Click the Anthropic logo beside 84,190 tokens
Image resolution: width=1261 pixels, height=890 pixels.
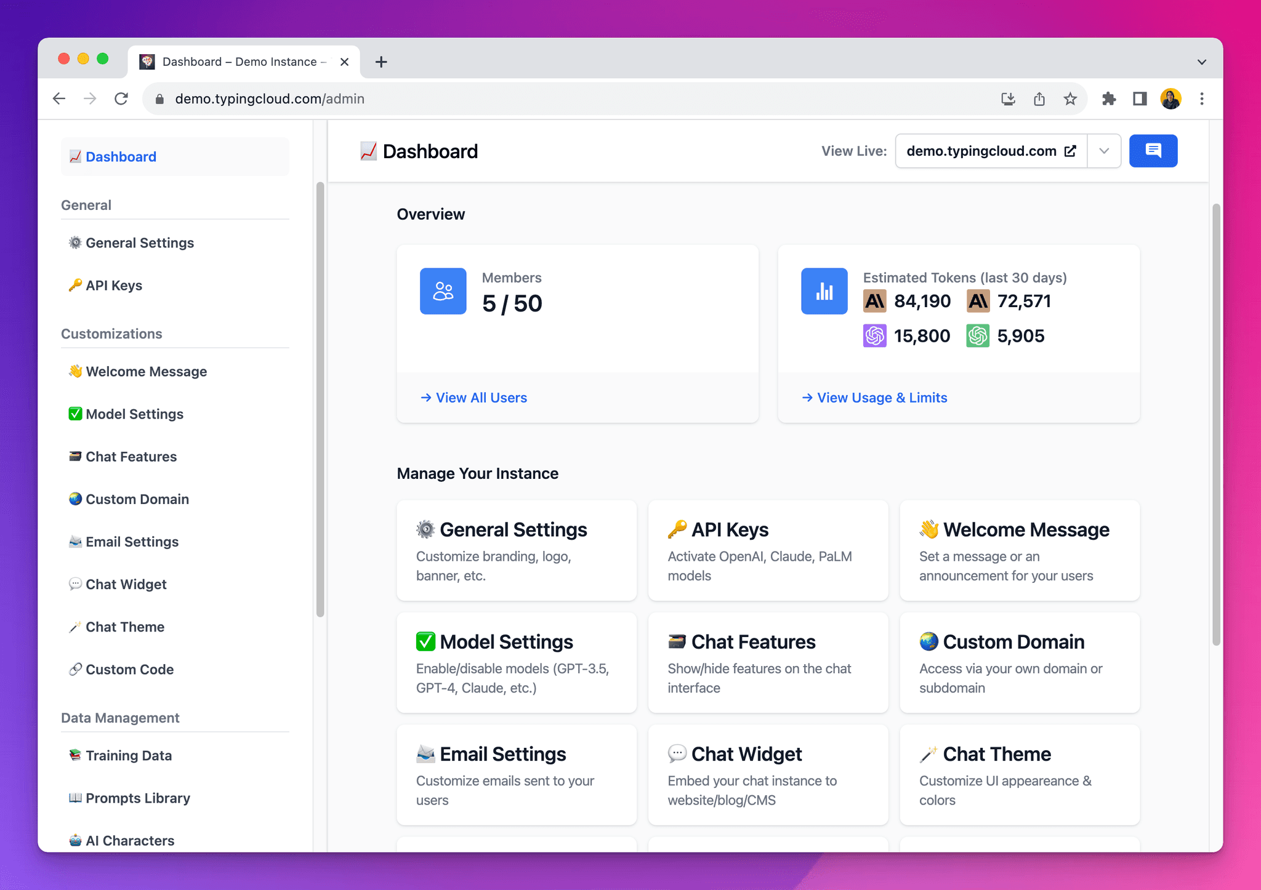point(875,301)
